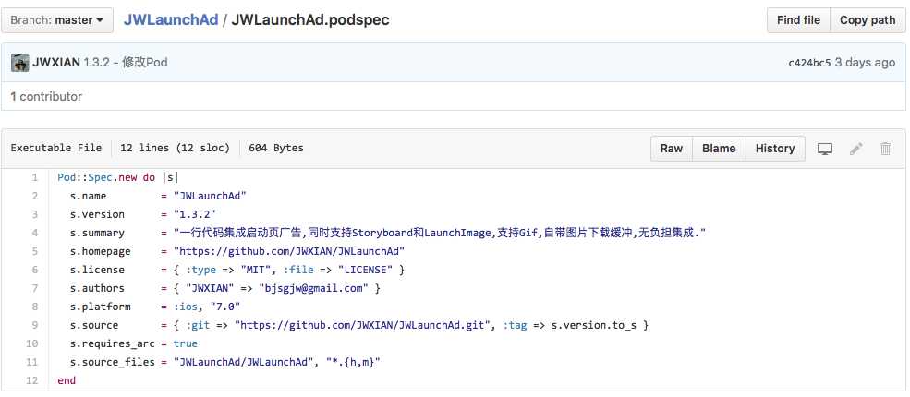Select line number 3

click(x=35, y=214)
